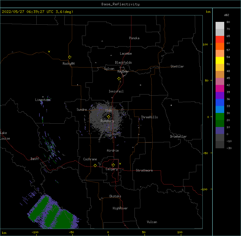
Task: Click the Calgary city label
Action: click(x=112, y=169)
